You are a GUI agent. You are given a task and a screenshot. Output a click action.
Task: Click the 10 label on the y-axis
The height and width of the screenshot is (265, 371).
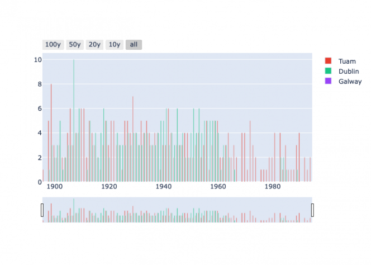point(37,60)
